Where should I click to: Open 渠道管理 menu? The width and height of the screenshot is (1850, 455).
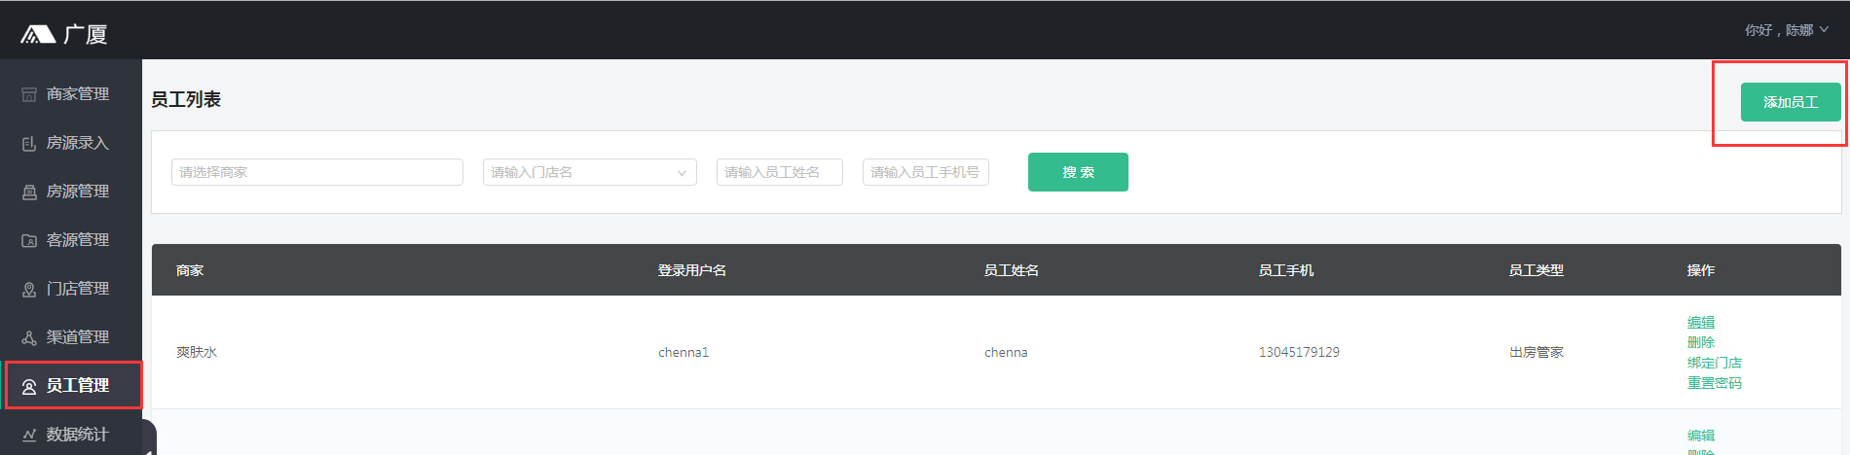click(71, 337)
